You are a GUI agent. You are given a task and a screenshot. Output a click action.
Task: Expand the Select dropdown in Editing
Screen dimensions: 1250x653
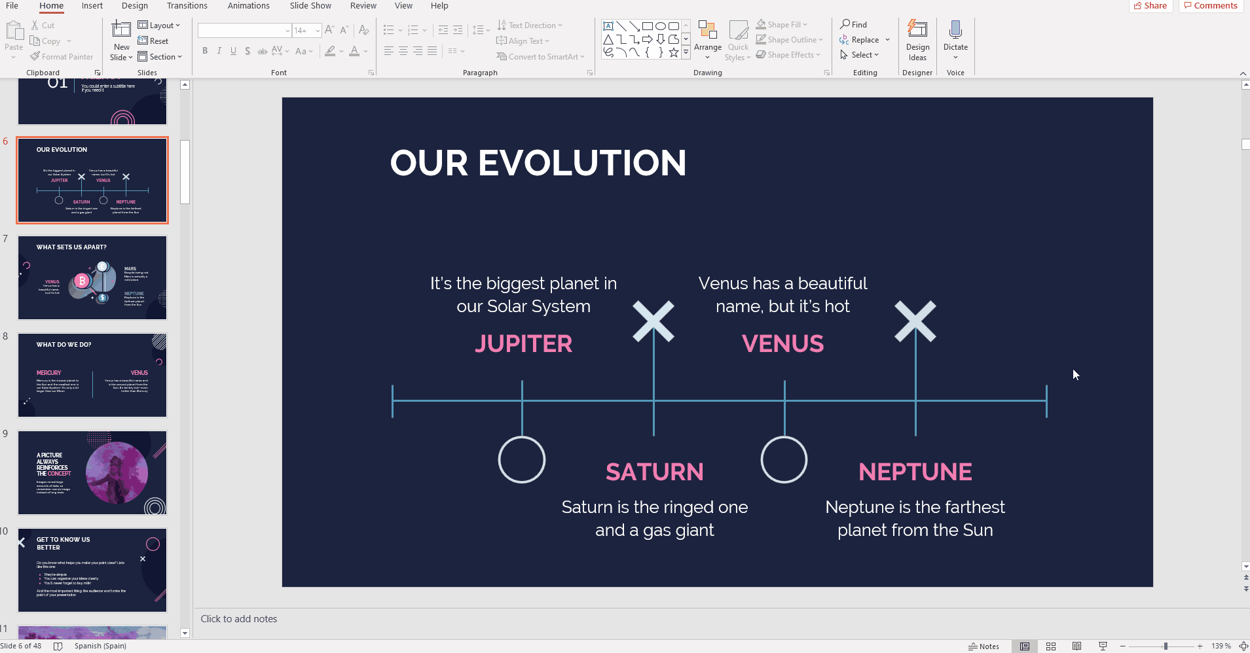point(860,55)
